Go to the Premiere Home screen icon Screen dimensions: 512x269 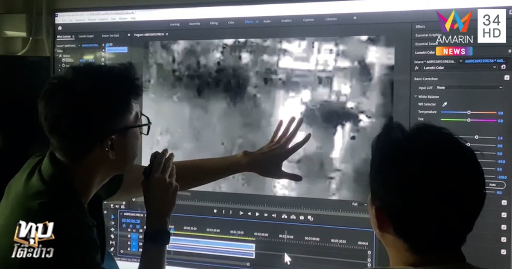pyautogui.click(x=60, y=28)
